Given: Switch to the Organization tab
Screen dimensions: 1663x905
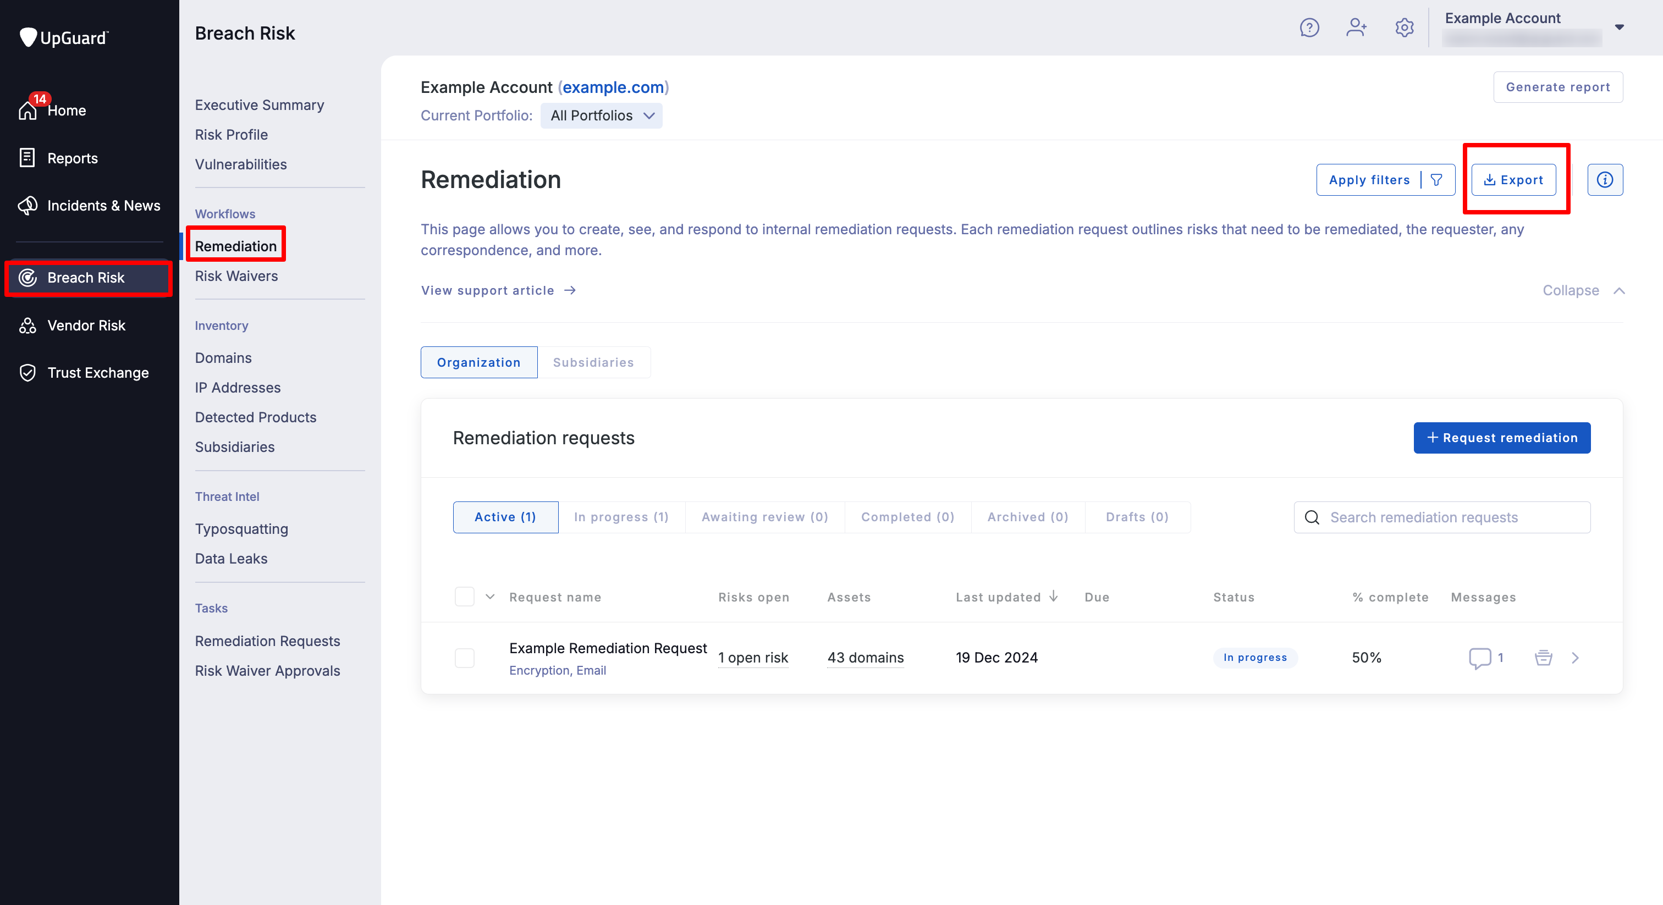Looking at the screenshot, I should click(x=478, y=362).
